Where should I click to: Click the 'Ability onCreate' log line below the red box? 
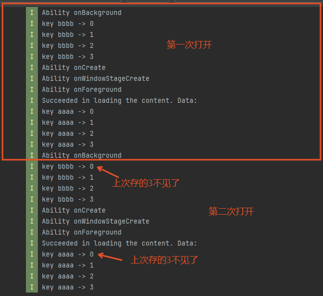(x=74, y=211)
